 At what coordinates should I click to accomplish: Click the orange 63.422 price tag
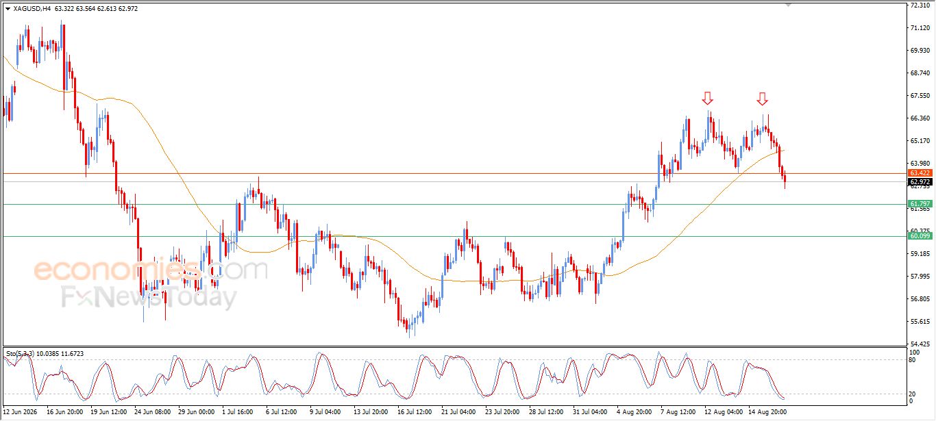point(920,173)
